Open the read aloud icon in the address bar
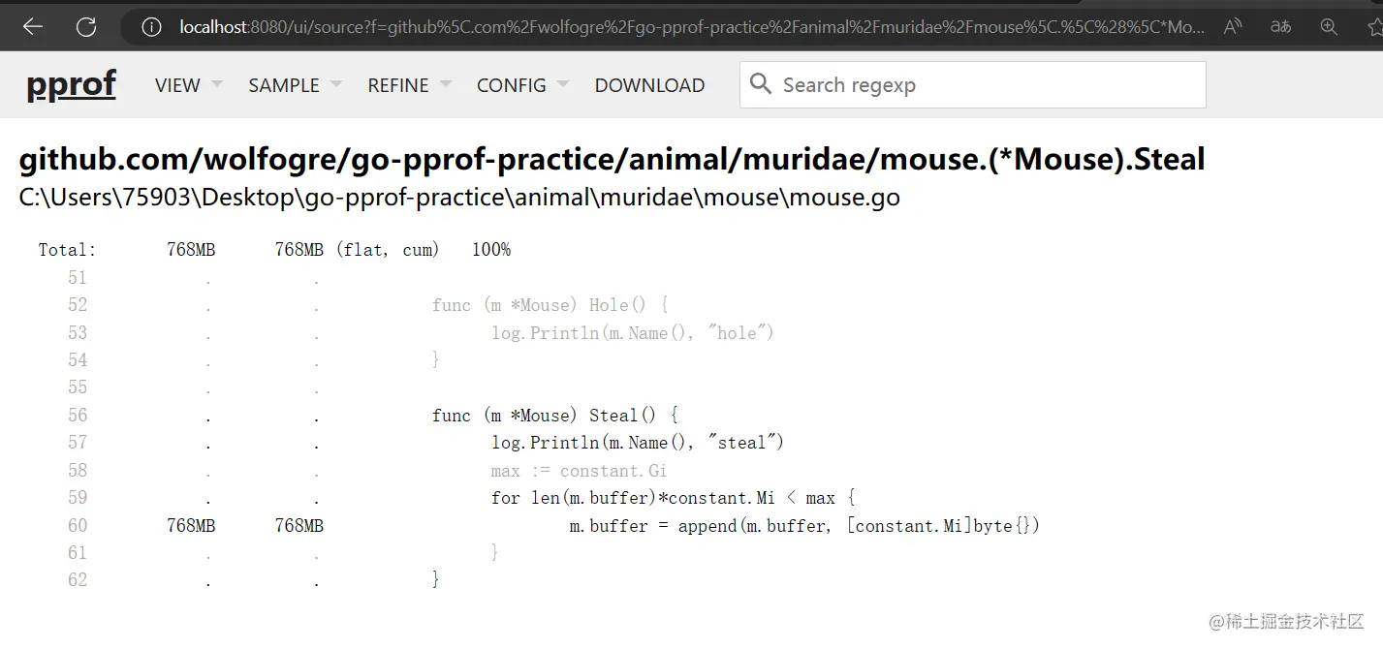1383x650 pixels. coord(1233,26)
